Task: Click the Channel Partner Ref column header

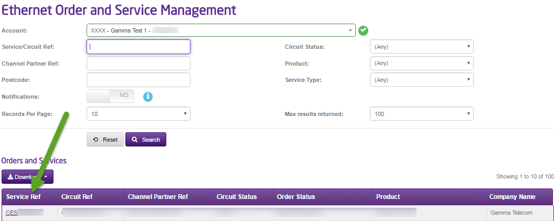Action: click(168, 197)
